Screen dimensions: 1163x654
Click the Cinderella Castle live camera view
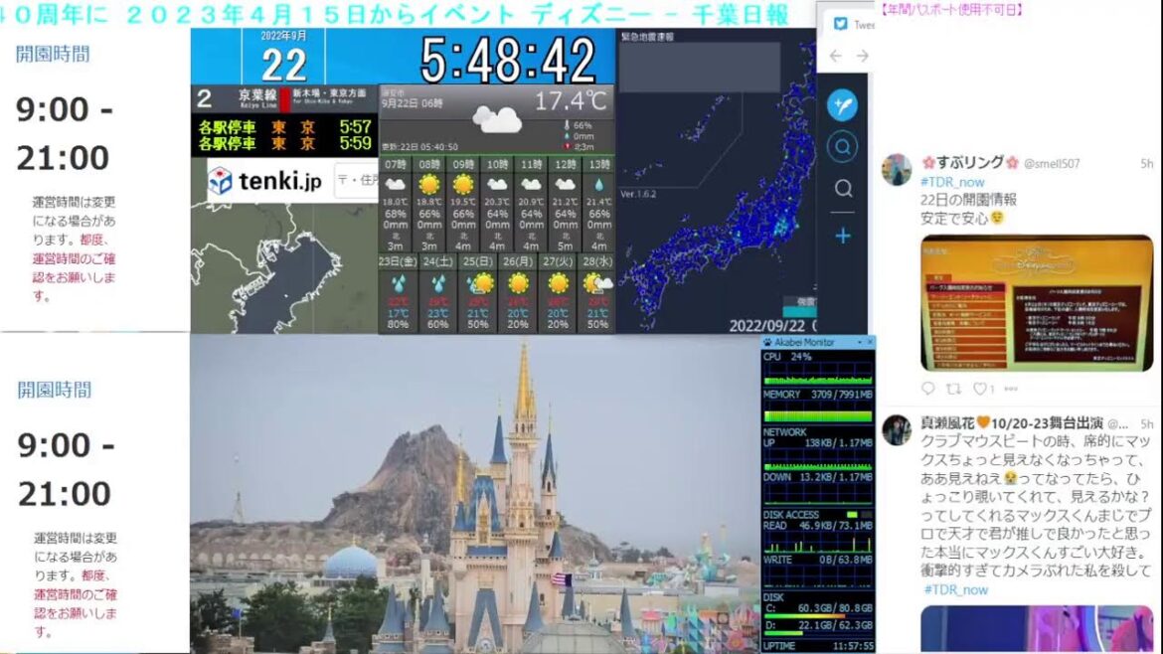click(x=475, y=494)
